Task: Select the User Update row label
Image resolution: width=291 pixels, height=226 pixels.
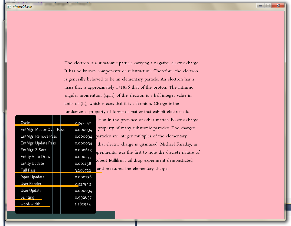Action: [x=31, y=191]
